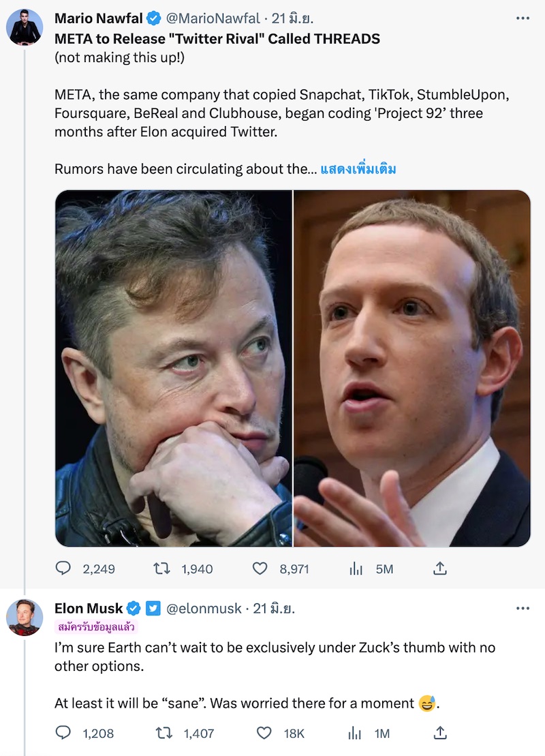Retweet Mario Nawfal's THREADS post
Screen dimensions: 545x756
pyautogui.click(x=161, y=569)
